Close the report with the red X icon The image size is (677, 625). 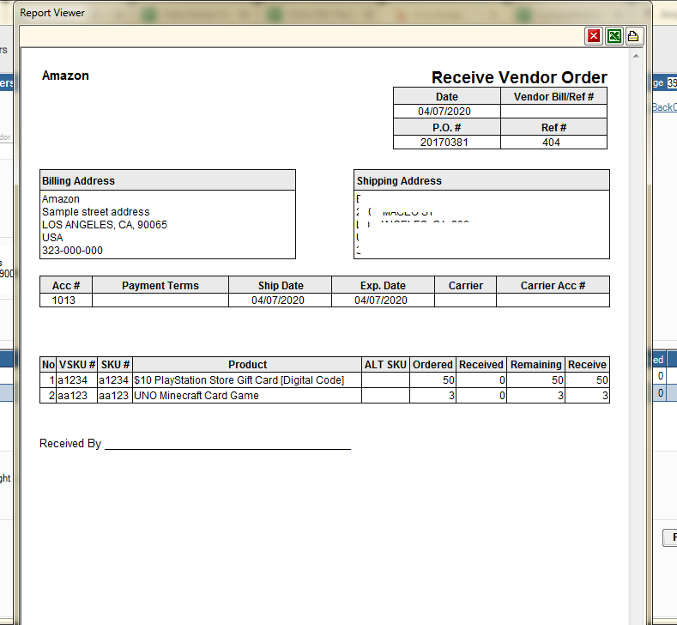coord(594,36)
